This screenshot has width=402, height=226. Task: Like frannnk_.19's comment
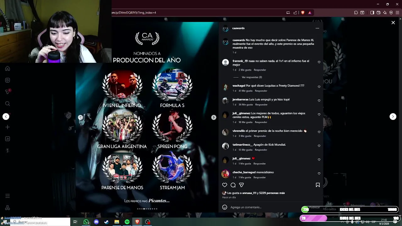point(319,62)
